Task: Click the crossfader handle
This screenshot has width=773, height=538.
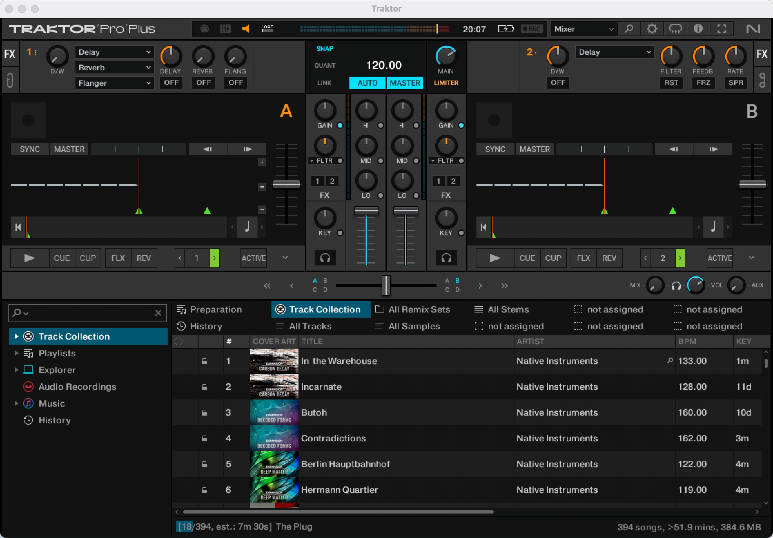Action: [386, 285]
